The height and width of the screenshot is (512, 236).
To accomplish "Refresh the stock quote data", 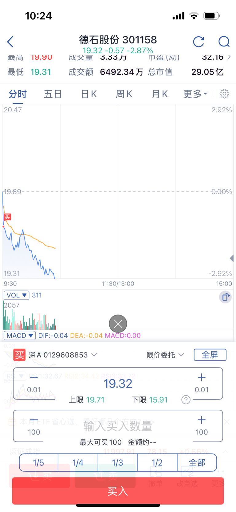I will pyautogui.click(x=199, y=42).
